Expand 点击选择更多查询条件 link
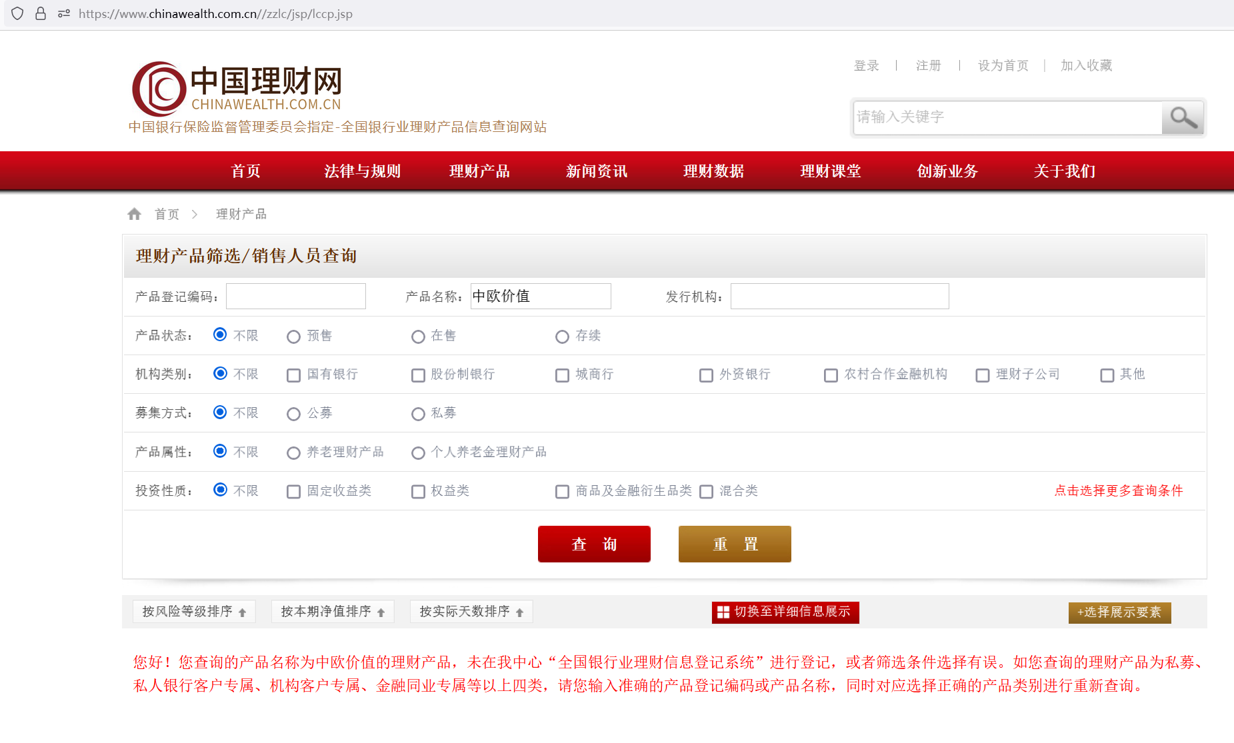Viewport: 1234px width, 743px height. [x=1119, y=491]
